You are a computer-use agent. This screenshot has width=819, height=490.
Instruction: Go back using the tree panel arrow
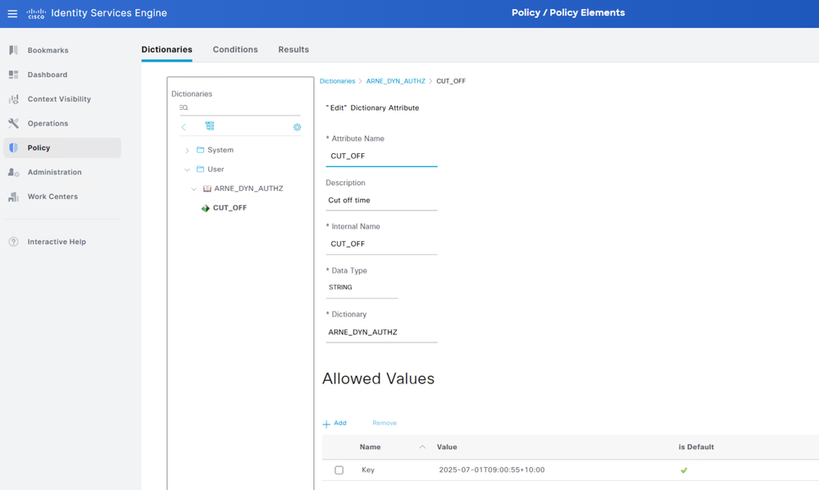184,127
